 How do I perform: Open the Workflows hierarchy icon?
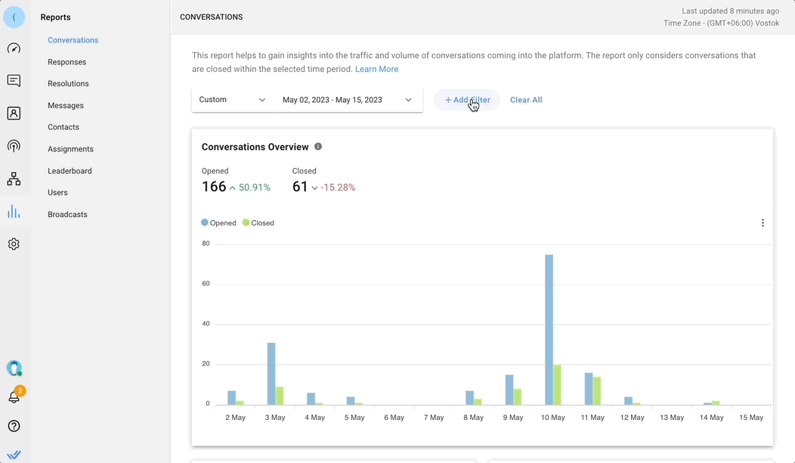14,179
